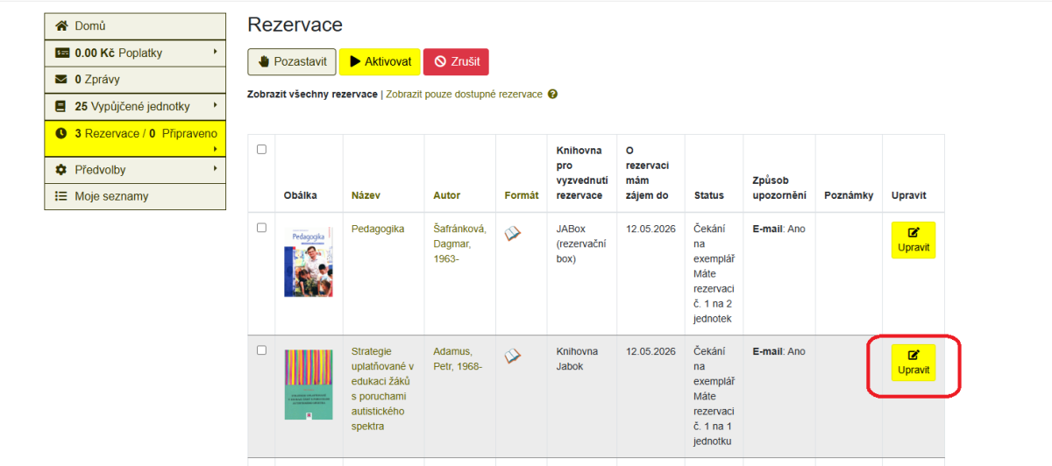Screen dimensions: 1052x466
Task: Expand Vypůjčené jednotky submenu arrow
Action: click(x=215, y=106)
